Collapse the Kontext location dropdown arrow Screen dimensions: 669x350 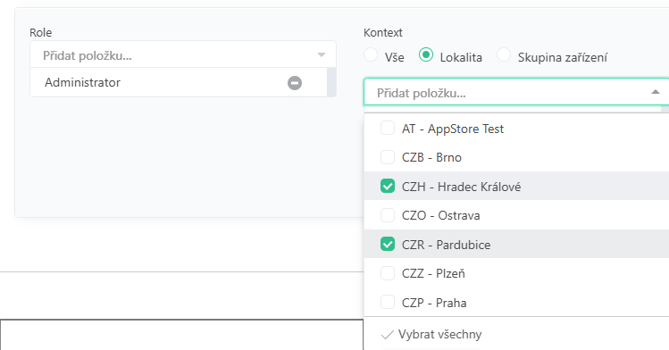[656, 92]
